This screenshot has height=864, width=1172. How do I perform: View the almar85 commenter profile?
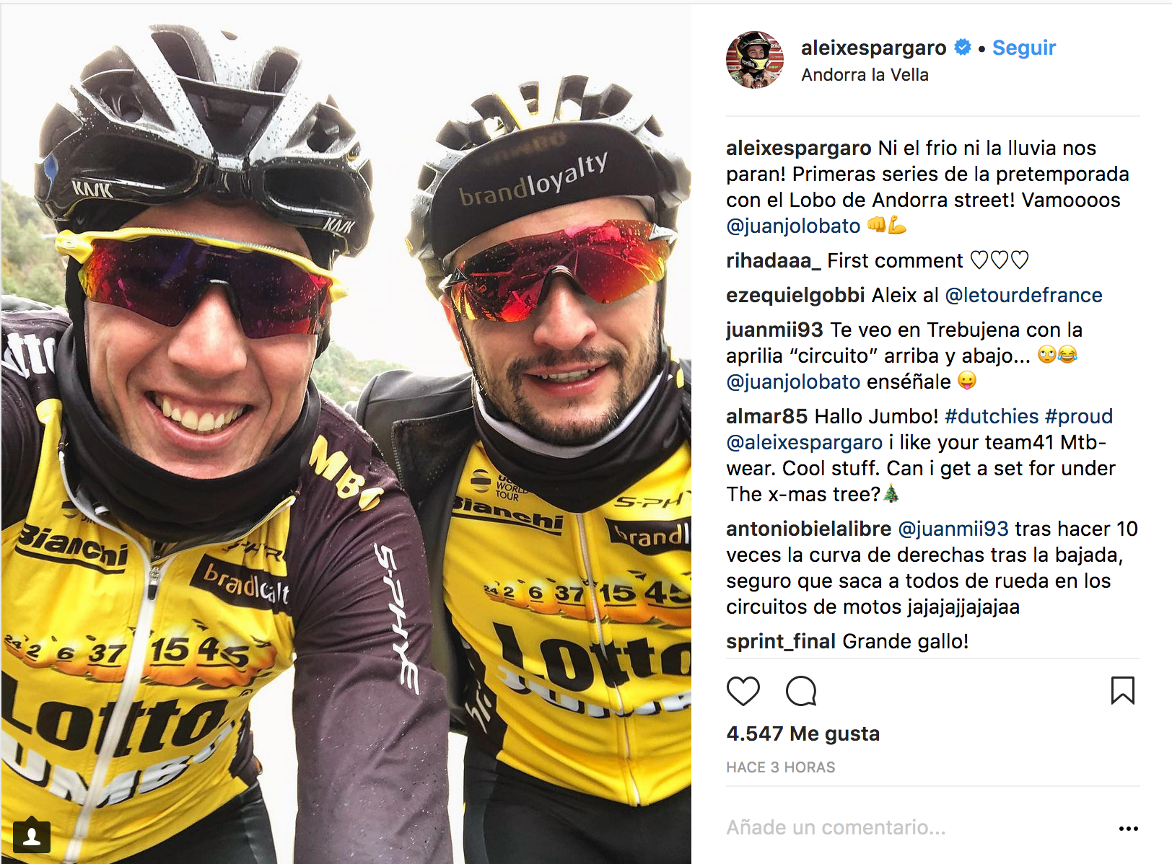tap(766, 416)
